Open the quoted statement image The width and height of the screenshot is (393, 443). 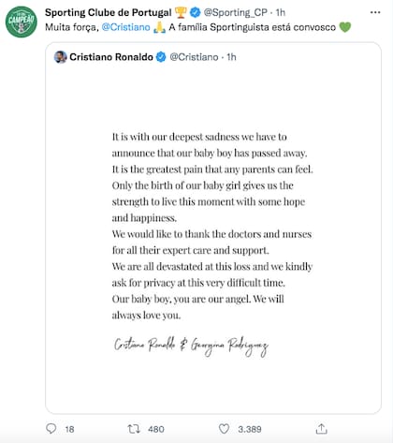click(x=213, y=239)
